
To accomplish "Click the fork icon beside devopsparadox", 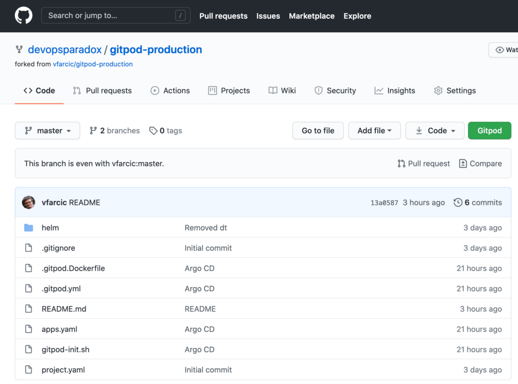I will click(x=19, y=50).
